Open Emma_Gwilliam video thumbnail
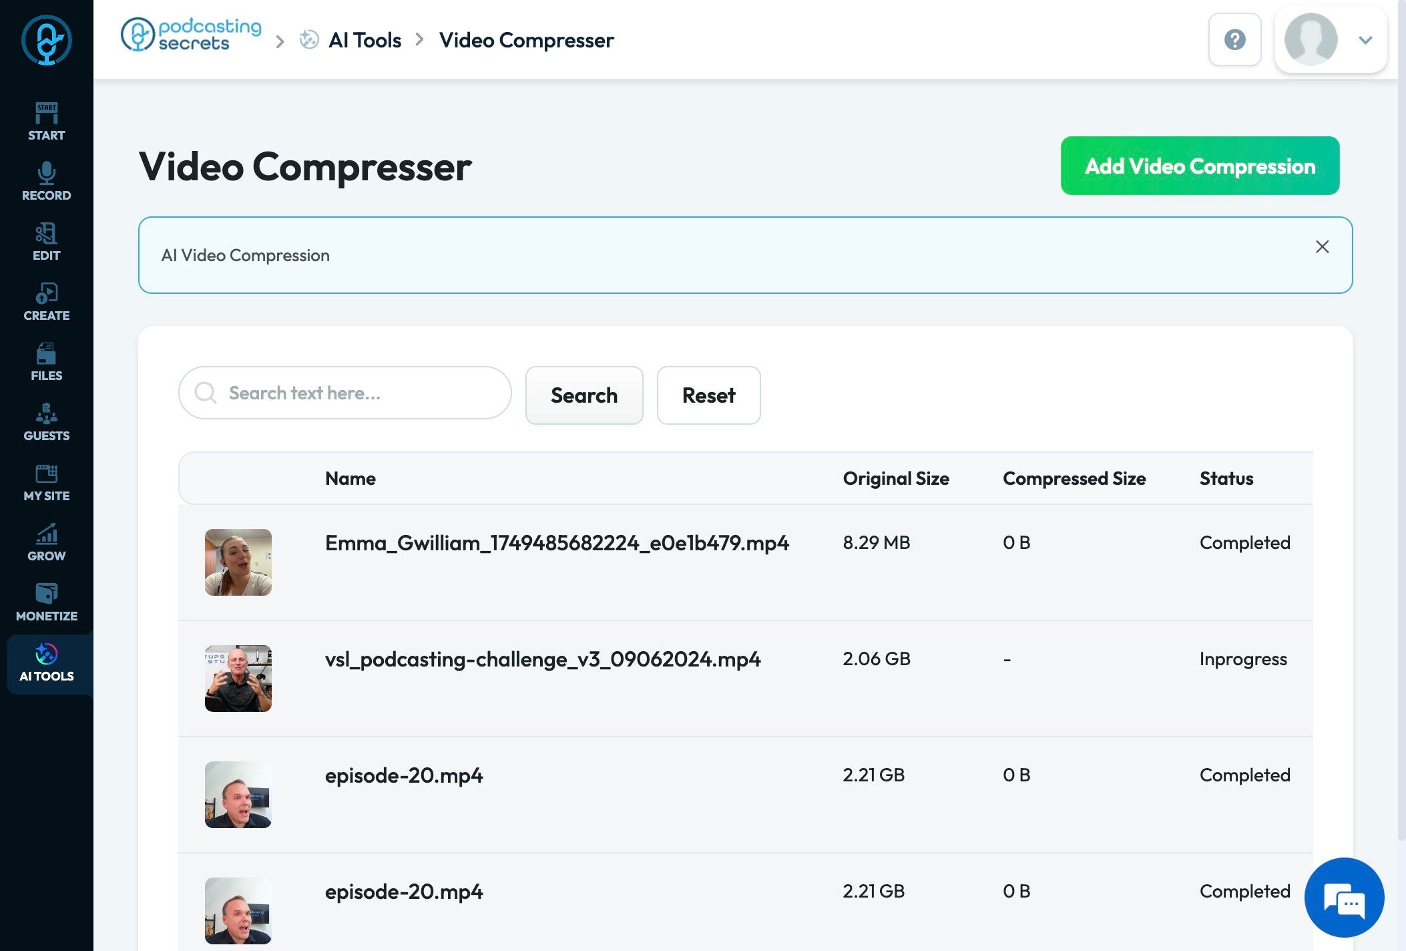Image resolution: width=1406 pixels, height=951 pixels. pyautogui.click(x=238, y=562)
